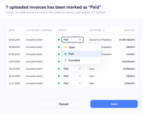The width and height of the screenshot is (143, 113).
Task: Click the Status column header
Action: click(x=62, y=30)
